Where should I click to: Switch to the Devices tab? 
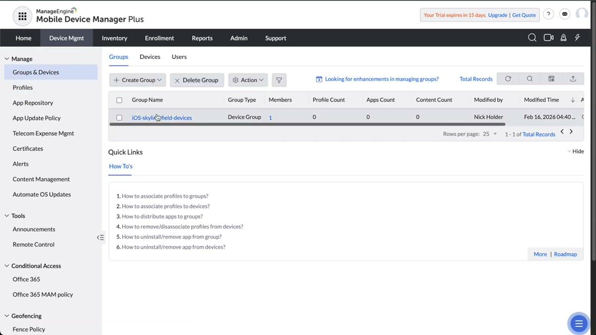coord(149,57)
